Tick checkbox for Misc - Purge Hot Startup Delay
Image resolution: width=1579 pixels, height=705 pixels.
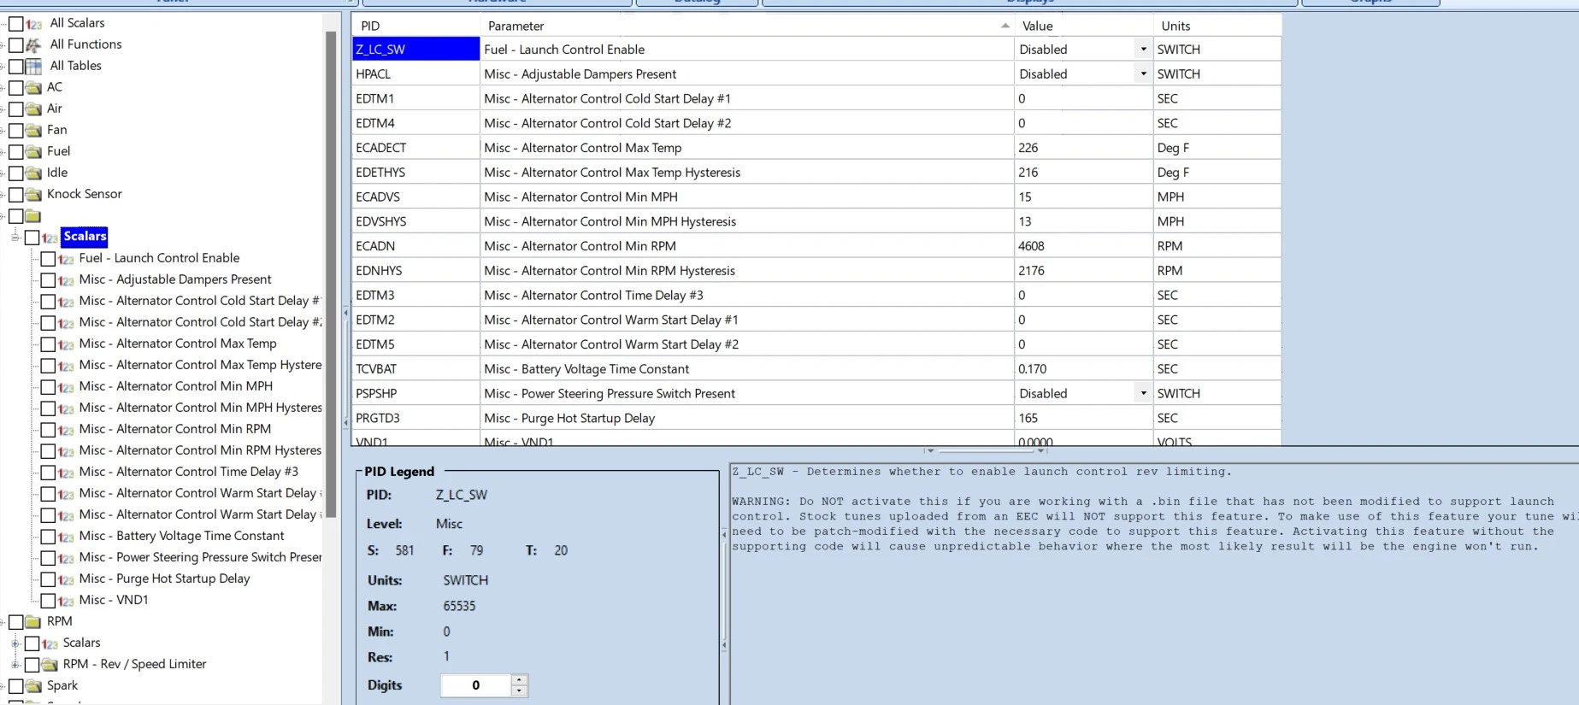(49, 579)
